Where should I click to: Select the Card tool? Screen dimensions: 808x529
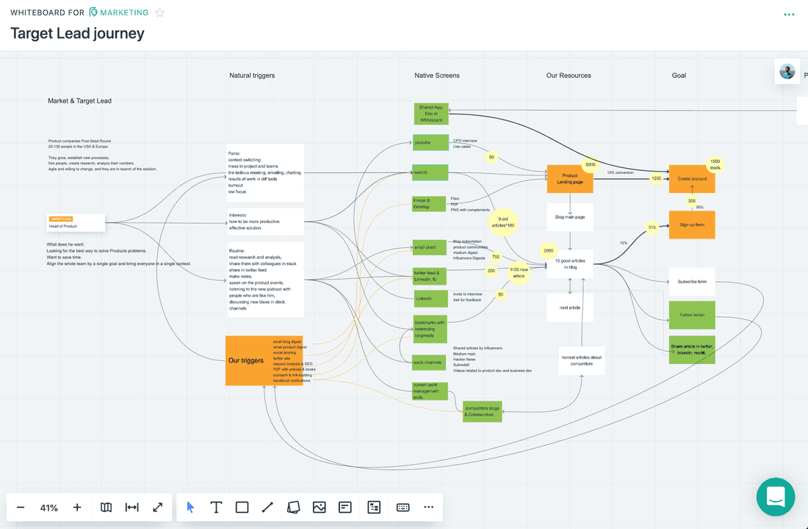[345, 507]
